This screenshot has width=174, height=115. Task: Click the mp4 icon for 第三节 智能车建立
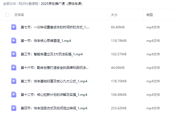tap(14, 54)
